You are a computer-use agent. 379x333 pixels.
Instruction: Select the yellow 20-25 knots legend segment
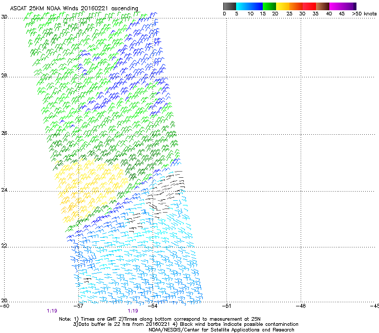coord(283,6)
